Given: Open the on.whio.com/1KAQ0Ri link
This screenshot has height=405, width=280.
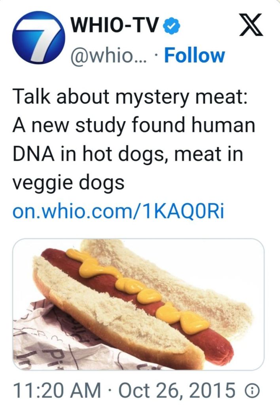Looking at the screenshot, I should pos(119,212).
